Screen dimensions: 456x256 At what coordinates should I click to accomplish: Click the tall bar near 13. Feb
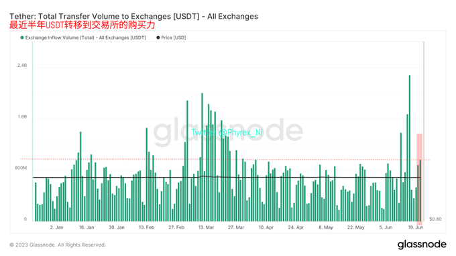point(147,174)
